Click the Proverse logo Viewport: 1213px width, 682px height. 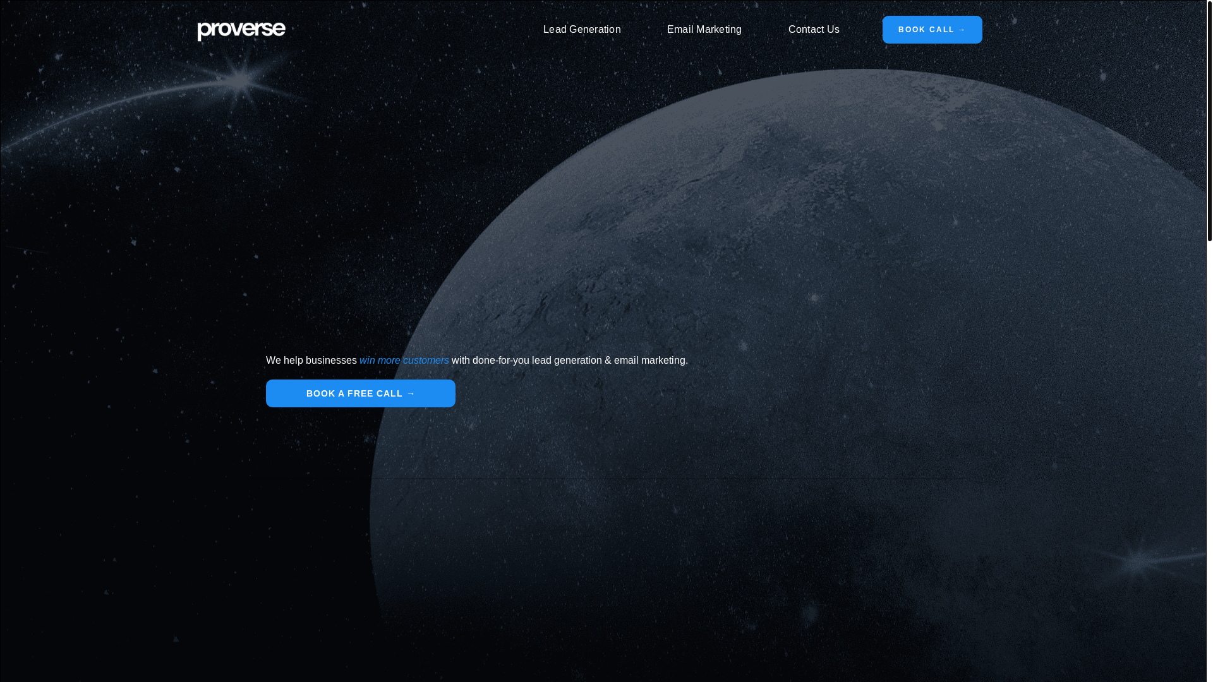(241, 30)
